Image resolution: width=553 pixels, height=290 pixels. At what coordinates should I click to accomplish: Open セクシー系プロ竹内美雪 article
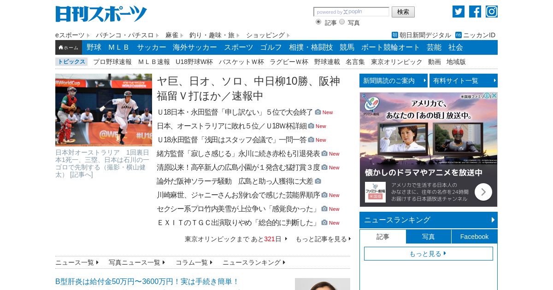click(x=238, y=209)
